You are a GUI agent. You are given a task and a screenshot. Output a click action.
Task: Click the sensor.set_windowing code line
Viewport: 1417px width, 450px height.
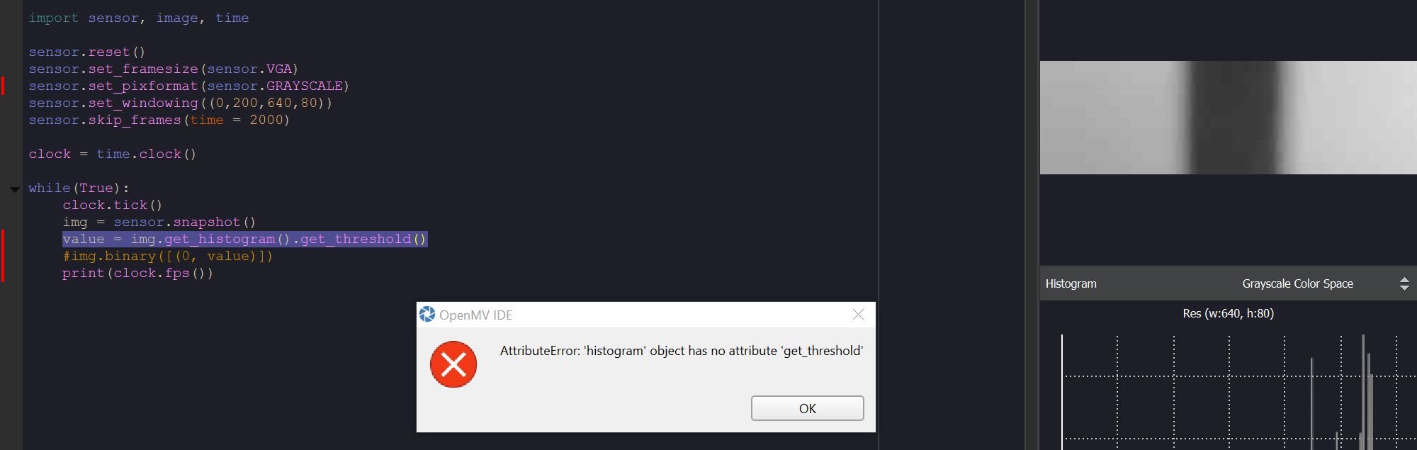click(181, 103)
